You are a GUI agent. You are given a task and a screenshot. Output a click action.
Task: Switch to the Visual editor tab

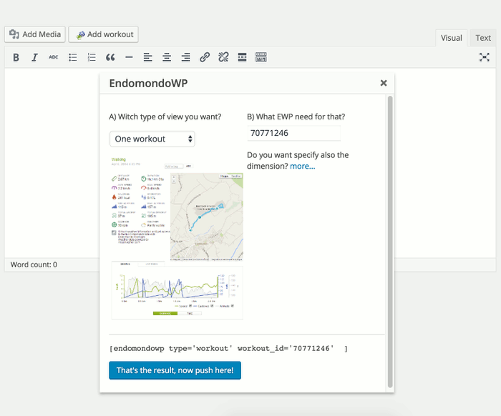[451, 38]
